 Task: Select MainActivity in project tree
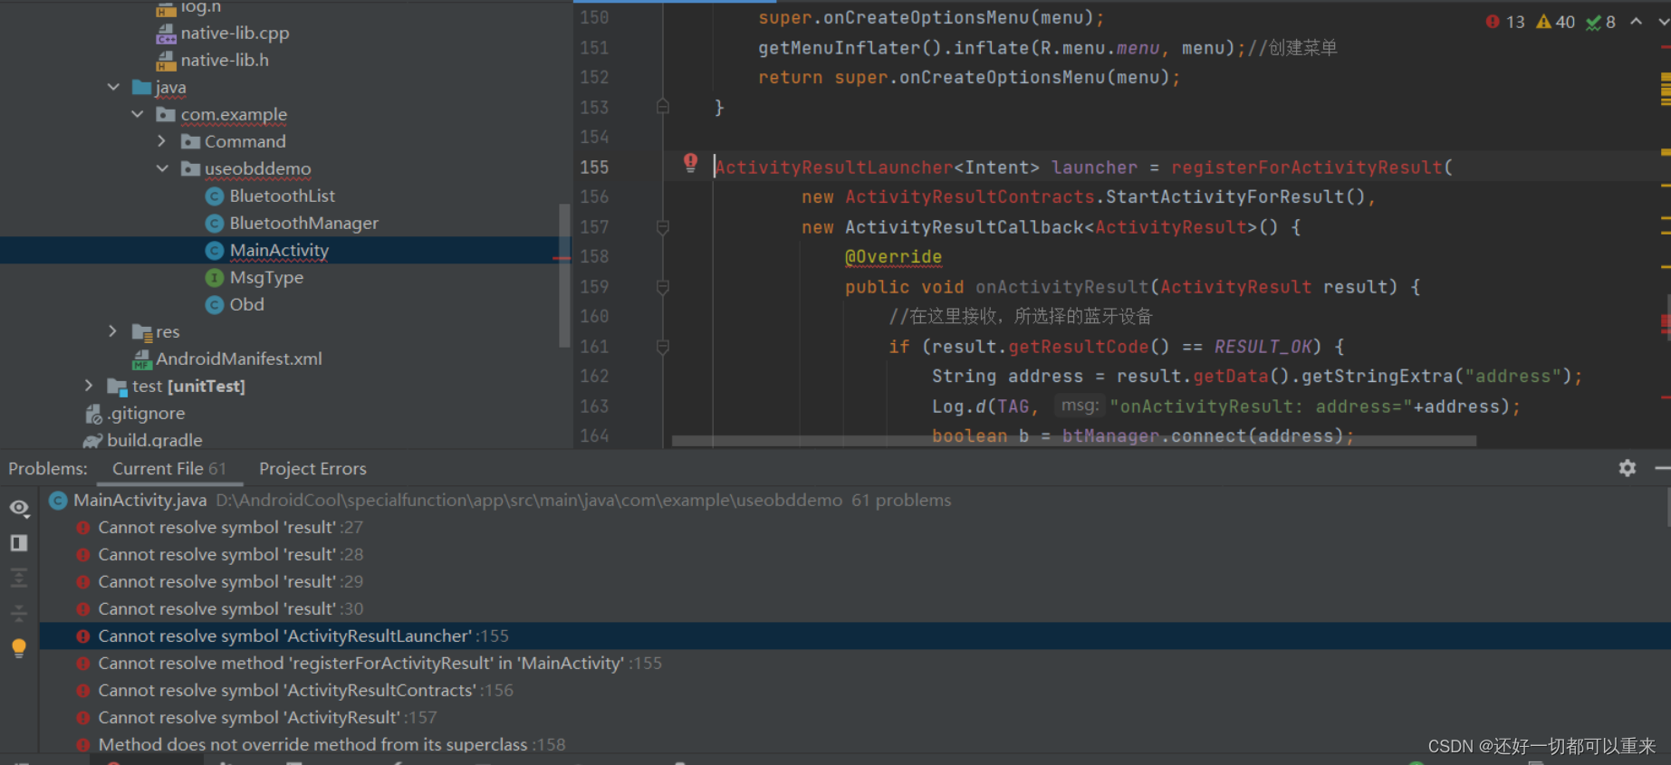pos(279,251)
